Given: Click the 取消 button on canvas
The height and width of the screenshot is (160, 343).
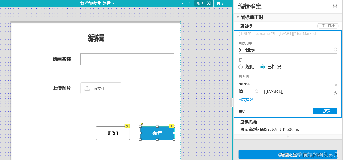Looking at the screenshot, I should pyautogui.click(x=113, y=133).
